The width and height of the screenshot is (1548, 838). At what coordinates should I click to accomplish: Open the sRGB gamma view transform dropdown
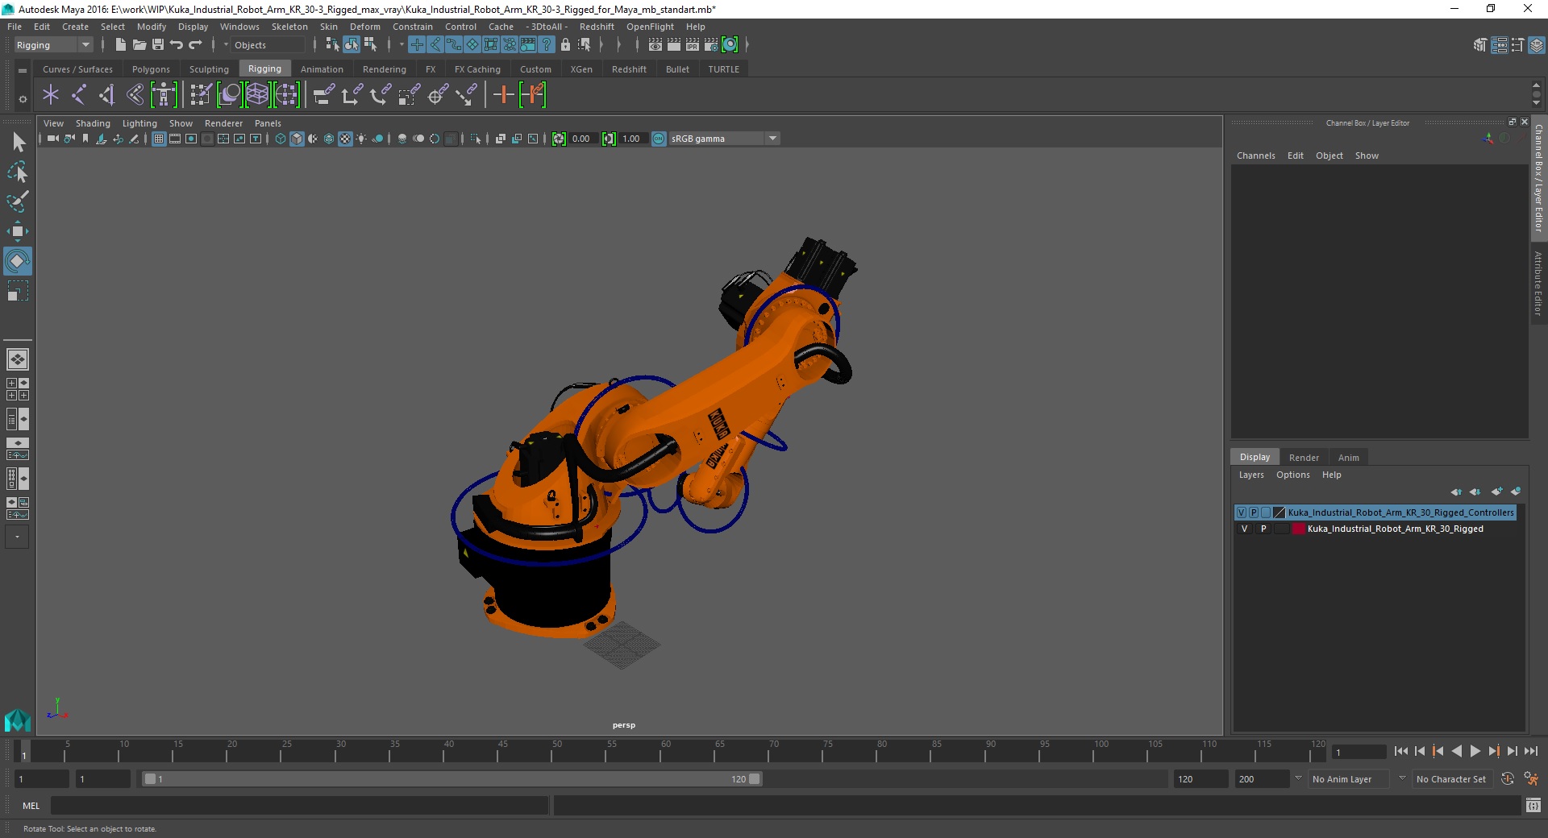coord(772,139)
